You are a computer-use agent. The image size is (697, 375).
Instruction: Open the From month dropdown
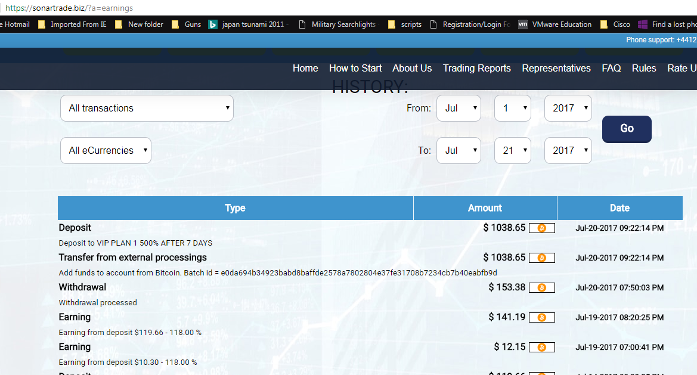[459, 109]
